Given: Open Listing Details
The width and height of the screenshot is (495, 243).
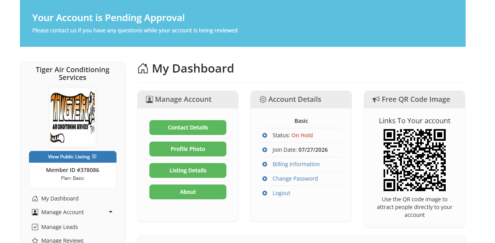Looking at the screenshot, I should [x=188, y=170].
